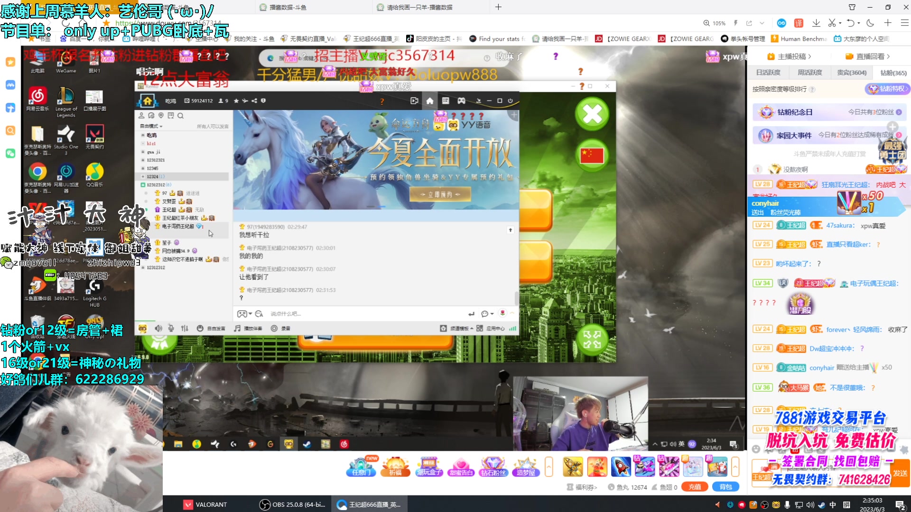The image size is (911, 512).
Task: Open the video room icon in YY toolbar
Action: tap(414, 101)
